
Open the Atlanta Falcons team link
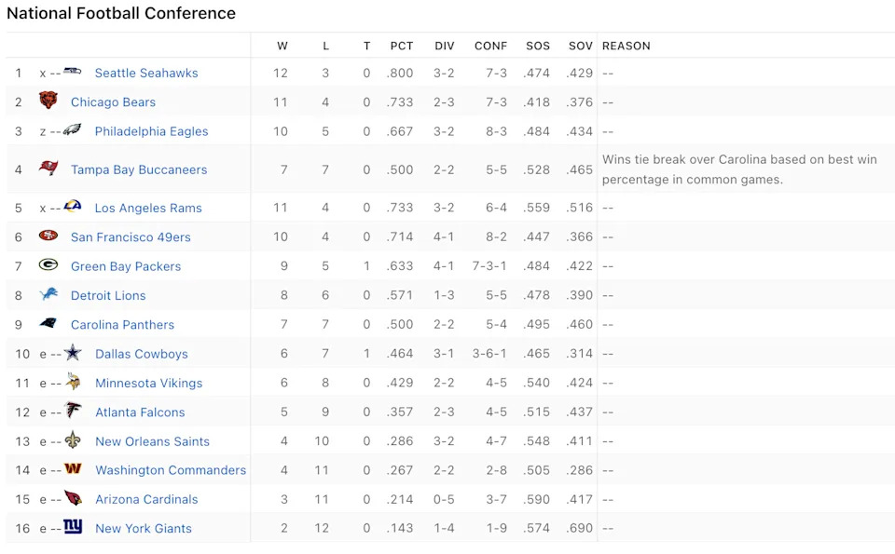point(140,412)
